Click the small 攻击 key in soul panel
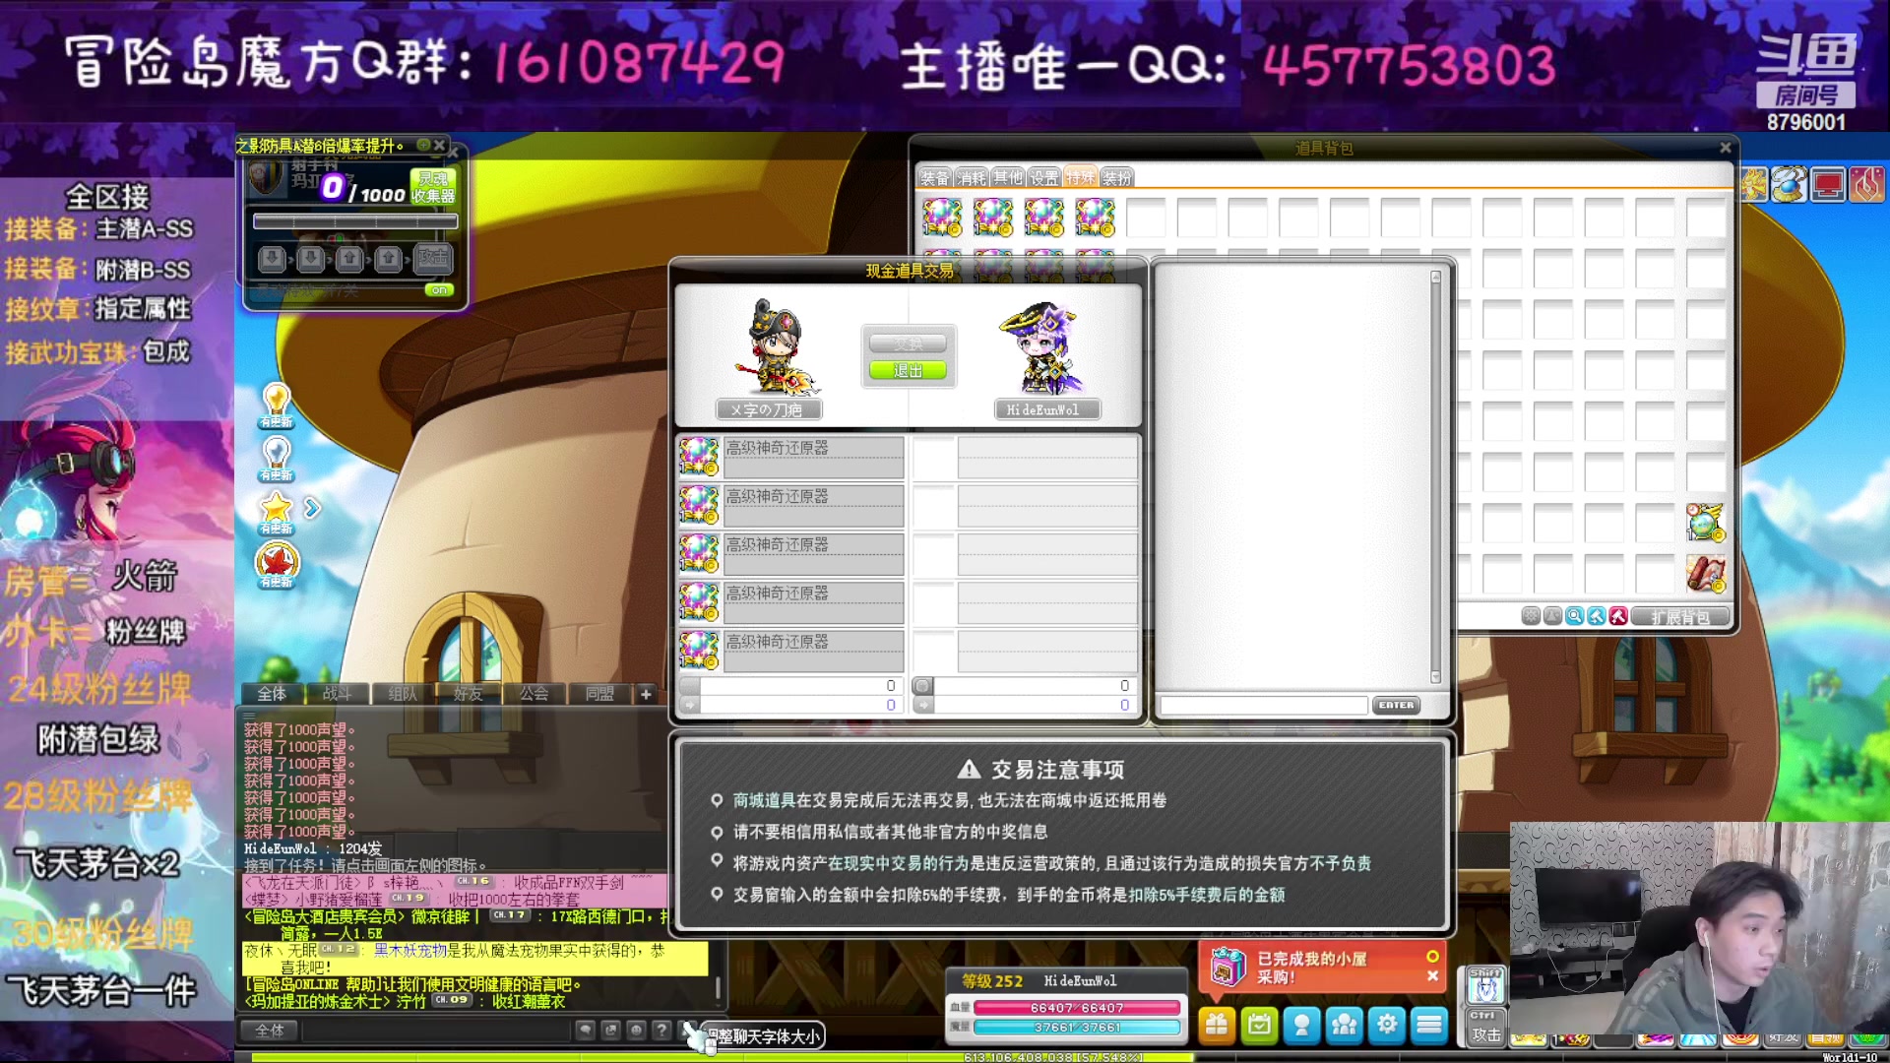The image size is (1890, 1063). (x=431, y=258)
